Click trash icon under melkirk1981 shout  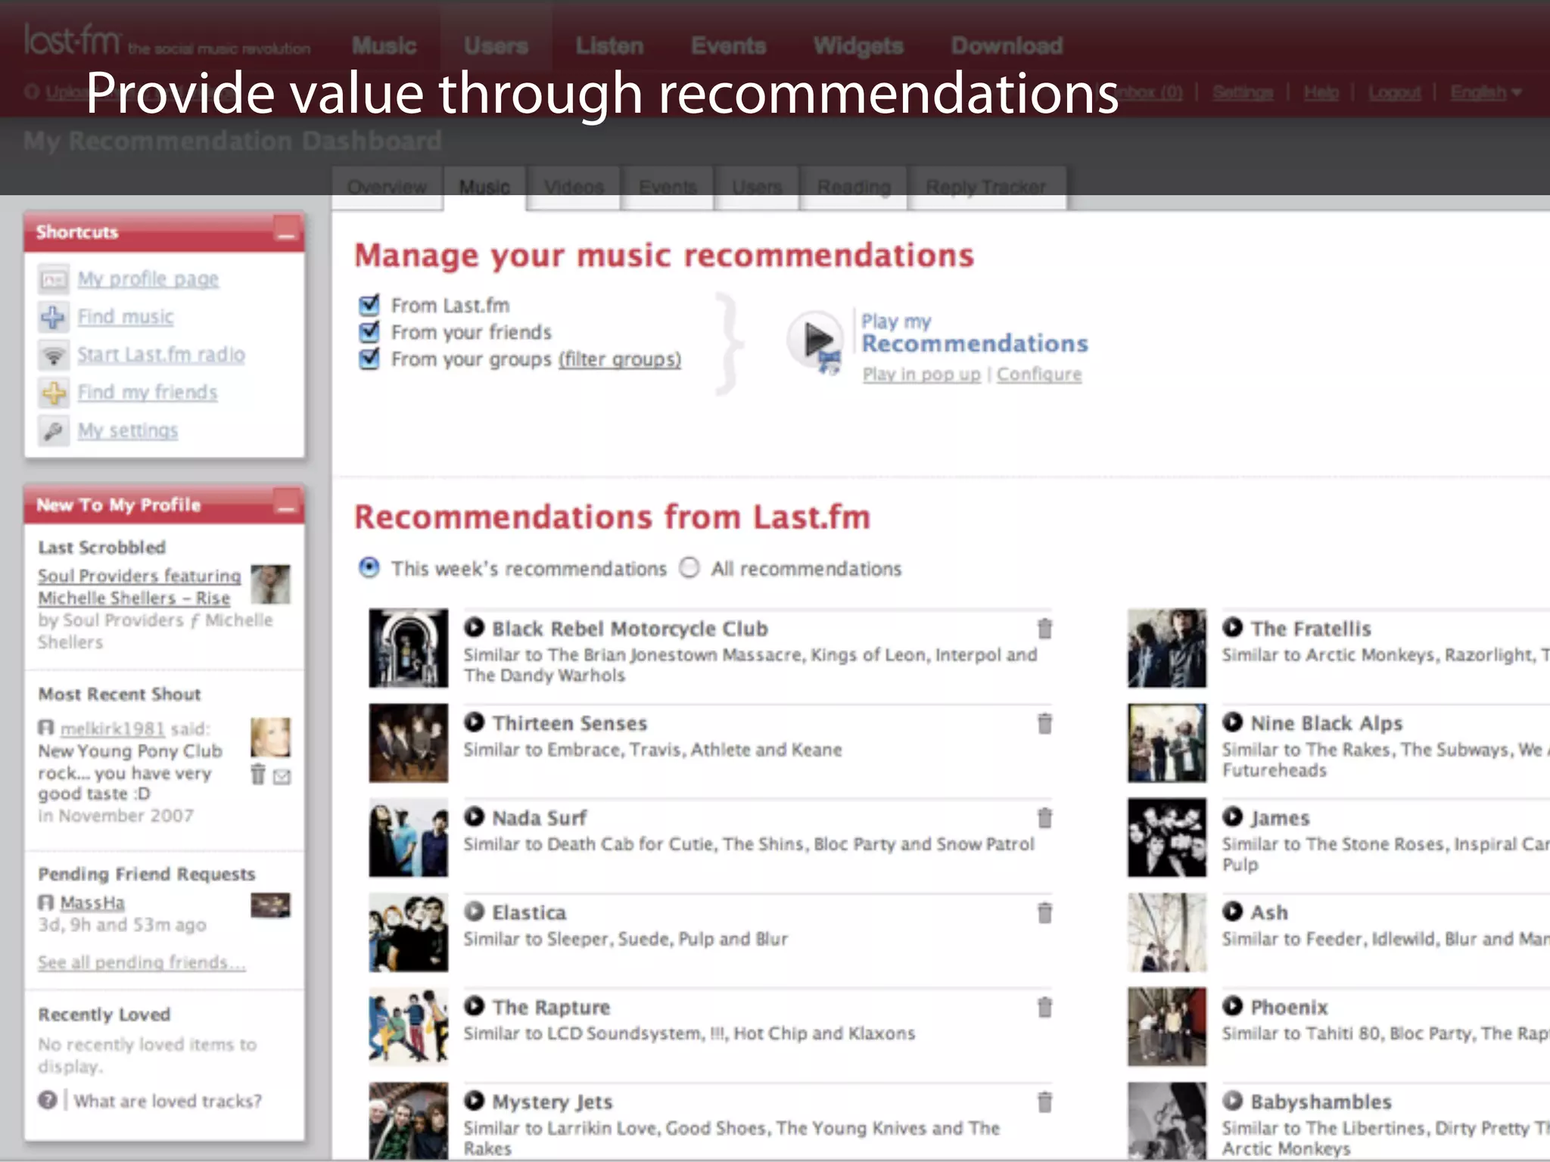[x=258, y=775]
